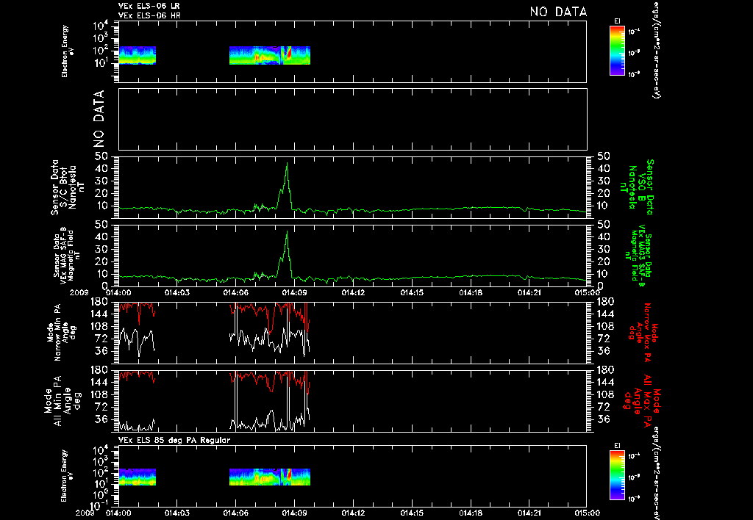753x520 pixels.
Task: Click the 45 nT peak in S/C Btot plot
Action: (288, 164)
